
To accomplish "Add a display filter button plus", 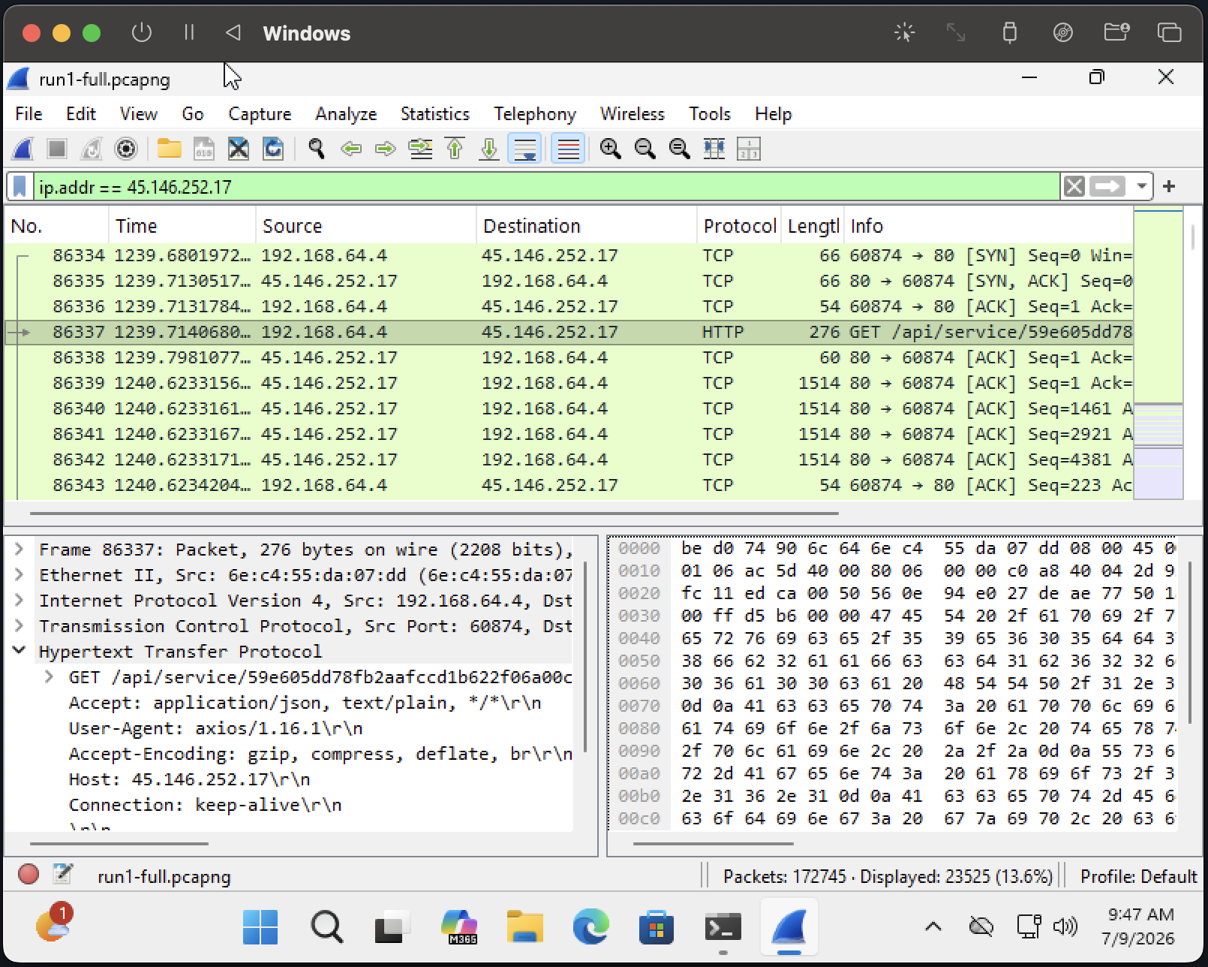I will tap(1169, 186).
